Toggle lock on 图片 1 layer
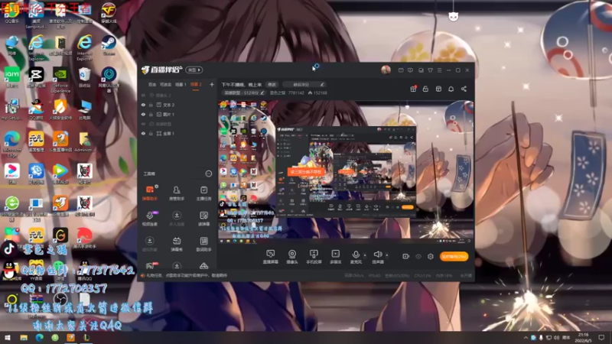 coord(151,114)
